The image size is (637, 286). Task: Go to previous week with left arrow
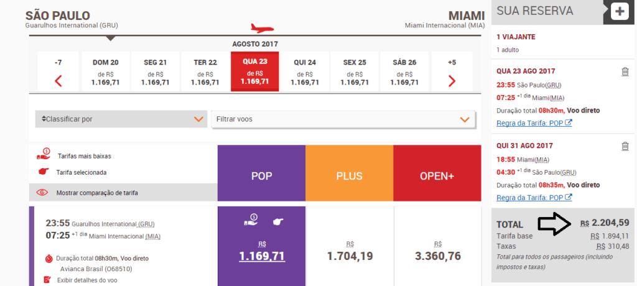click(58, 81)
